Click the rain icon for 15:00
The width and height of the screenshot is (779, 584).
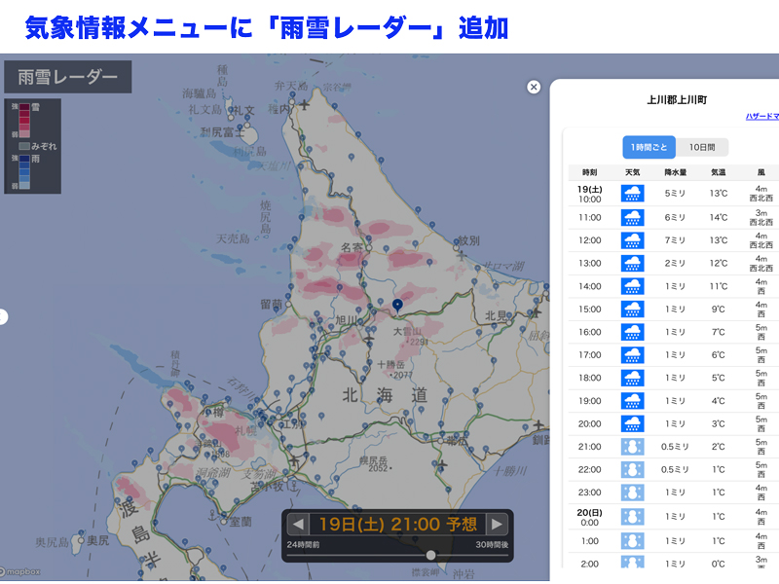[x=632, y=309]
